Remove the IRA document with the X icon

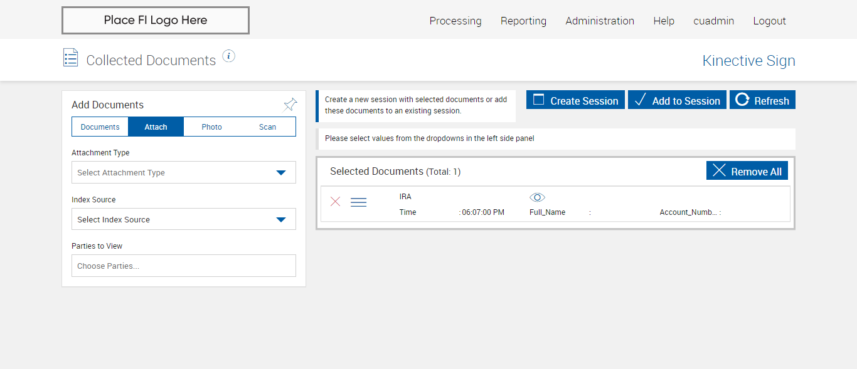coord(336,202)
